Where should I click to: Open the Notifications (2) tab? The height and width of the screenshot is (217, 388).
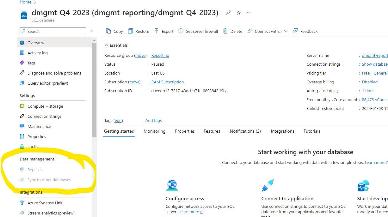click(x=245, y=131)
